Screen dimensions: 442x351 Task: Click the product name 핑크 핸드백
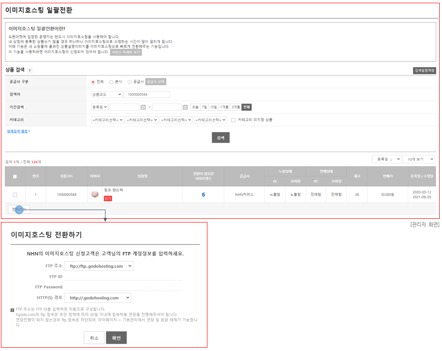click(113, 190)
